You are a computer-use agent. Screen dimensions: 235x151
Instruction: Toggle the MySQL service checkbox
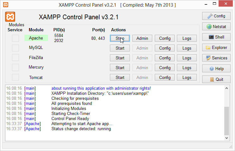(x=15, y=48)
